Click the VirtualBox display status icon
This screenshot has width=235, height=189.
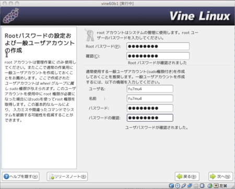coord(202,186)
